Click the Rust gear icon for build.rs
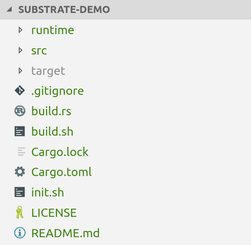The height and width of the screenshot is (245, 251). coord(20,111)
